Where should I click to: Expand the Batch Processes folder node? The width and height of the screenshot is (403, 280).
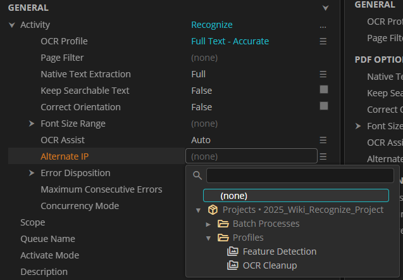[209, 224]
